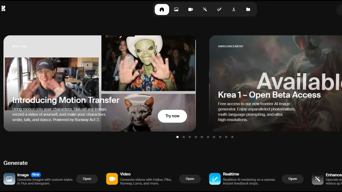Open the Assets folder icon in top nav

(248, 9)
